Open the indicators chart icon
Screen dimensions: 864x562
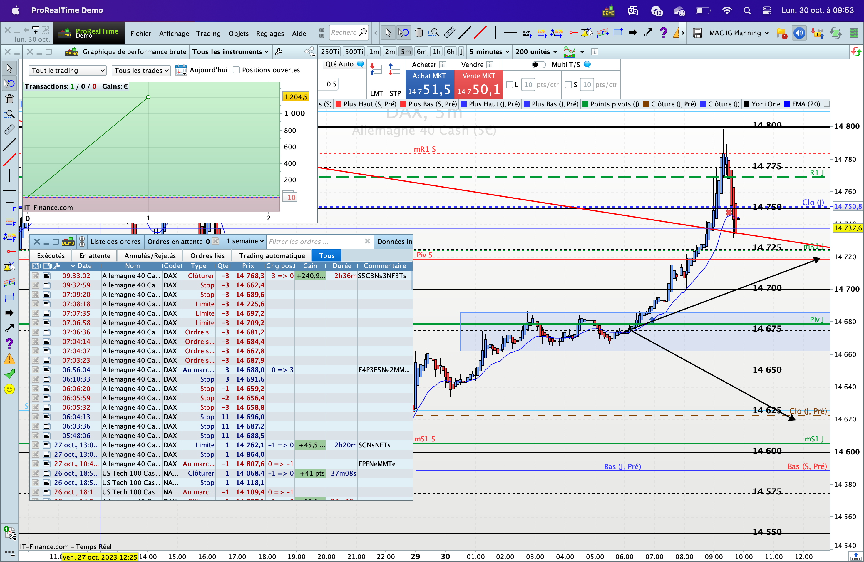click(x=569, y=52)
